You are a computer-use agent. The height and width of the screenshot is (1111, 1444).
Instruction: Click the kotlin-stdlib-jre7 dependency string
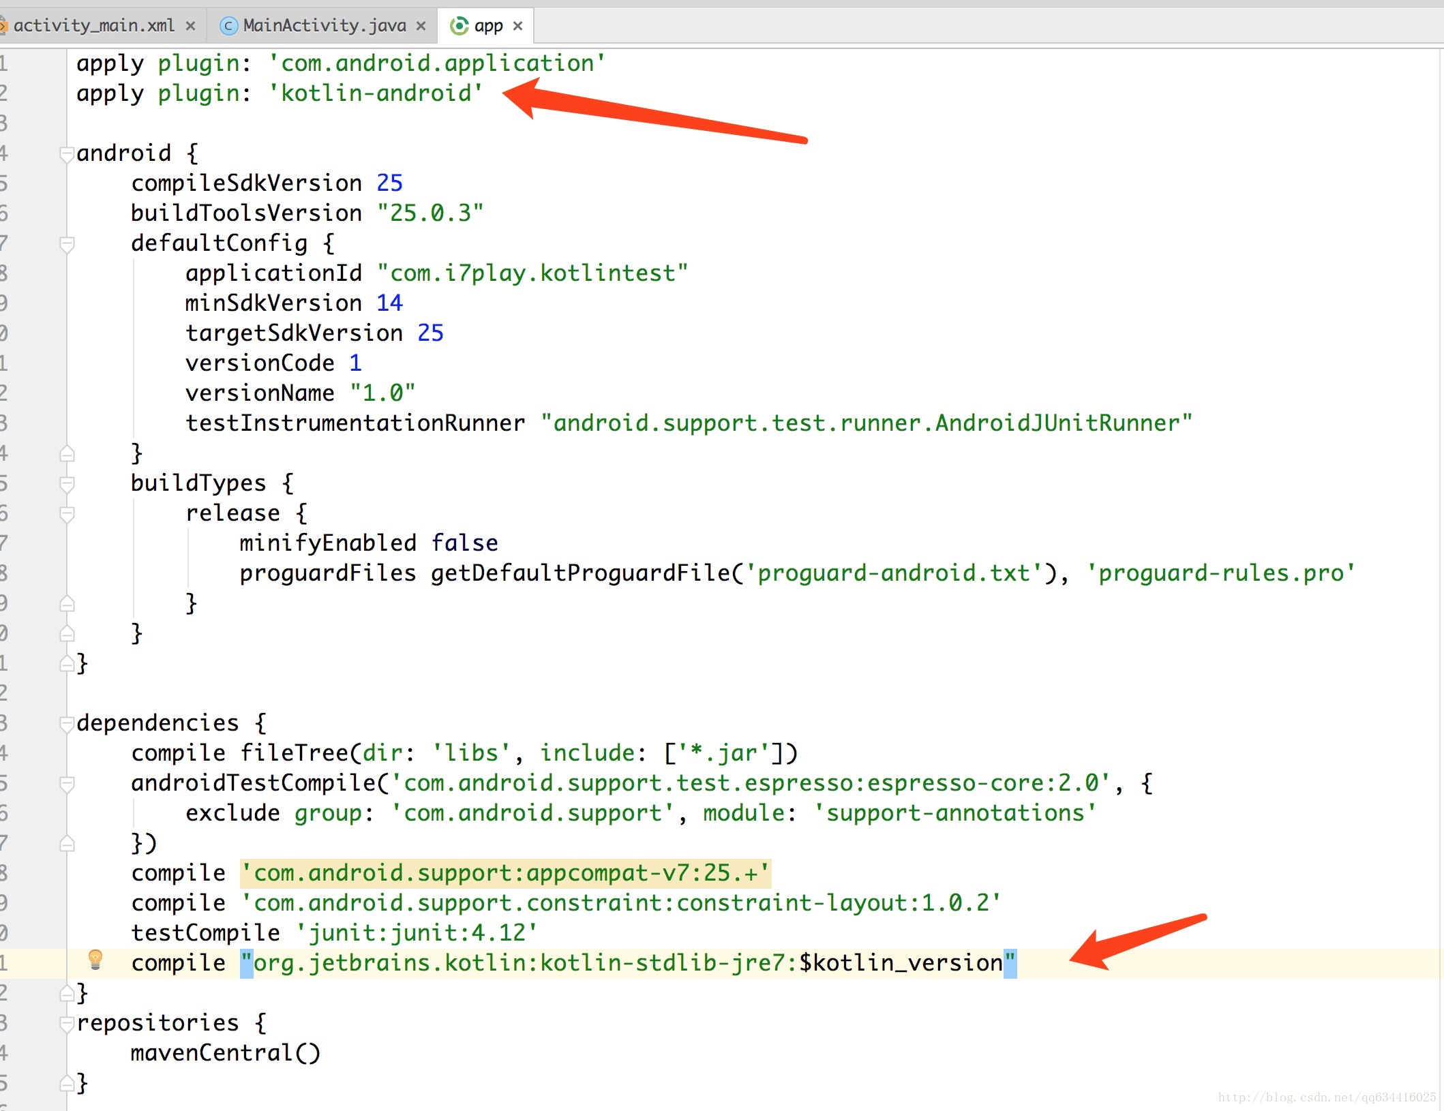pos(628,963)
